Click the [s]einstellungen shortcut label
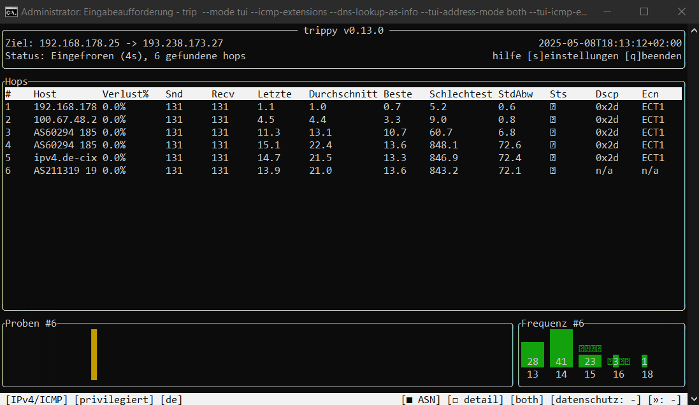Screen dimensions: 699x405 [573, 55]
